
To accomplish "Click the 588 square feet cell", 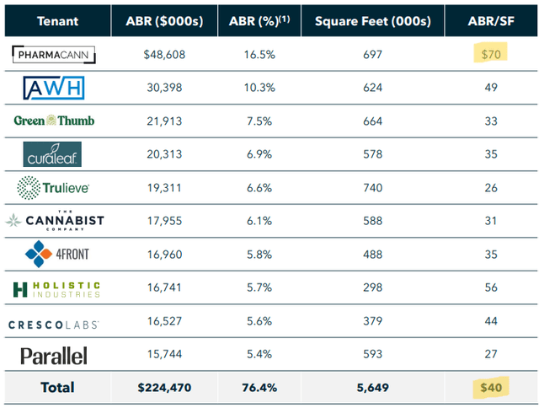I will (372, 221).
